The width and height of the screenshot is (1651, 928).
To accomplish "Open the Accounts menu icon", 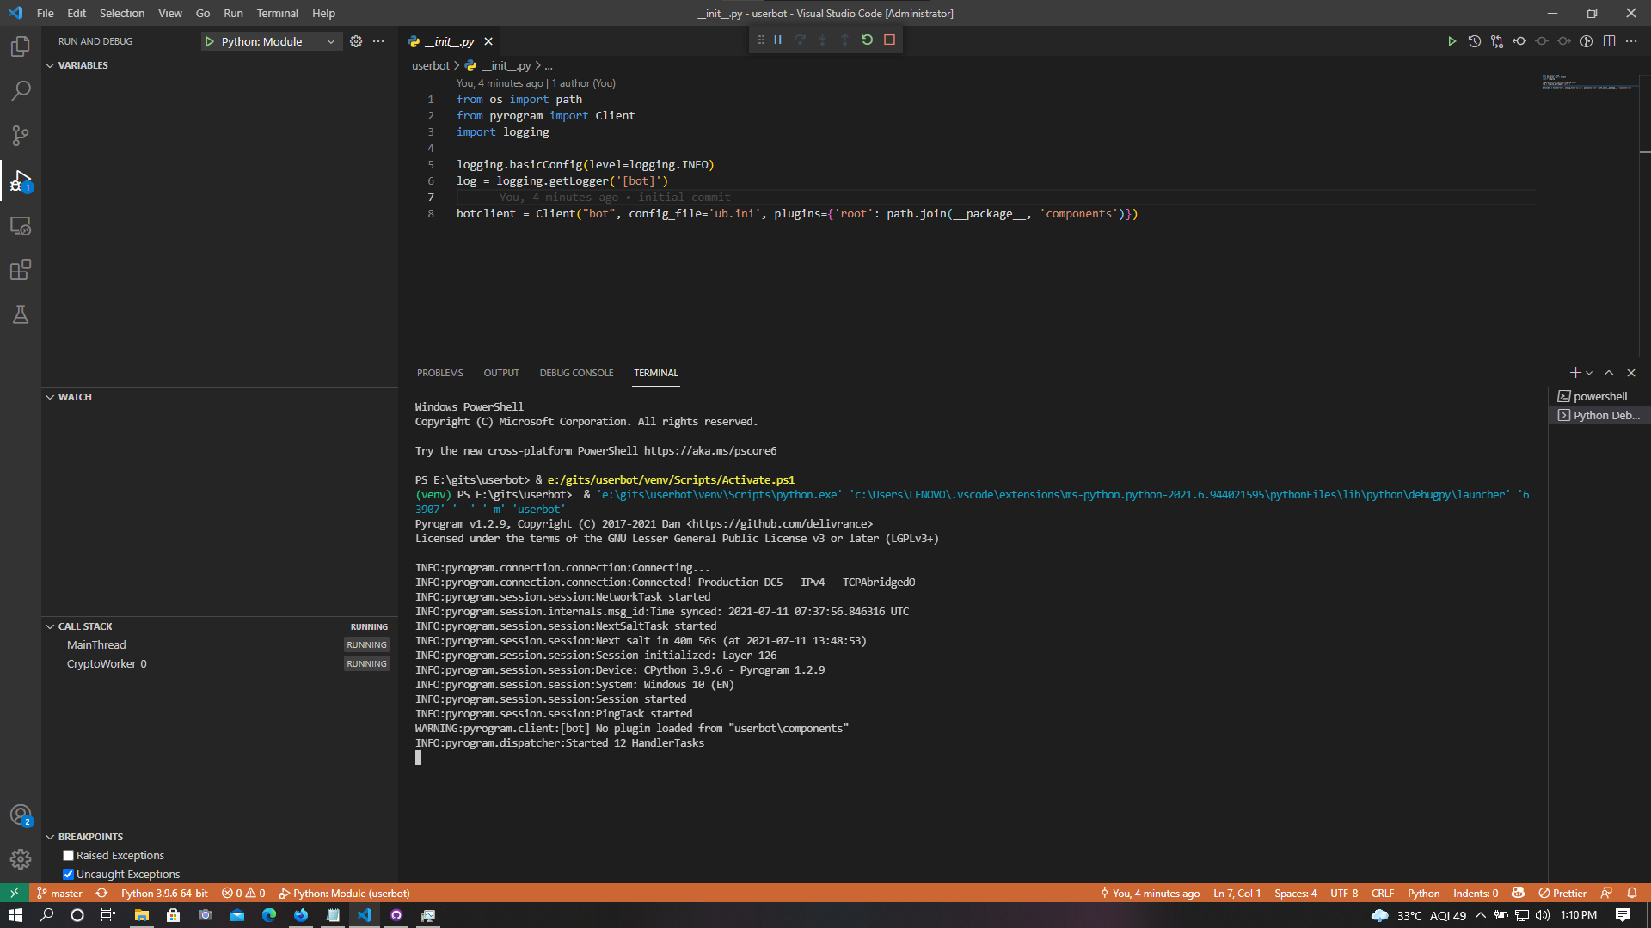I will click(21, 815).
